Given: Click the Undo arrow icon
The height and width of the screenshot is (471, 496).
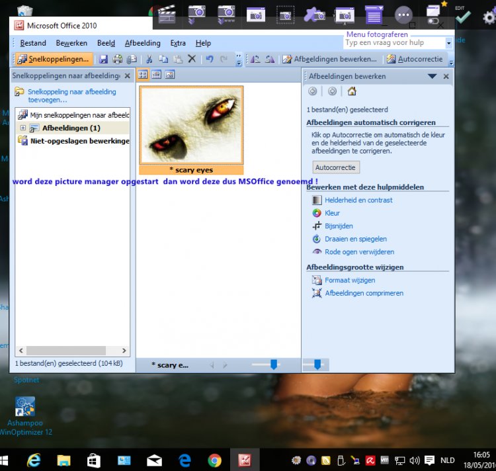Looking at the screenshot, I should [210, 59].
